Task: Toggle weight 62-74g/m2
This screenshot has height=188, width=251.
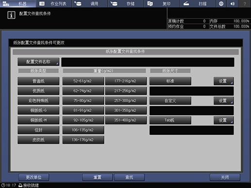Action: (x=83, y=91)
